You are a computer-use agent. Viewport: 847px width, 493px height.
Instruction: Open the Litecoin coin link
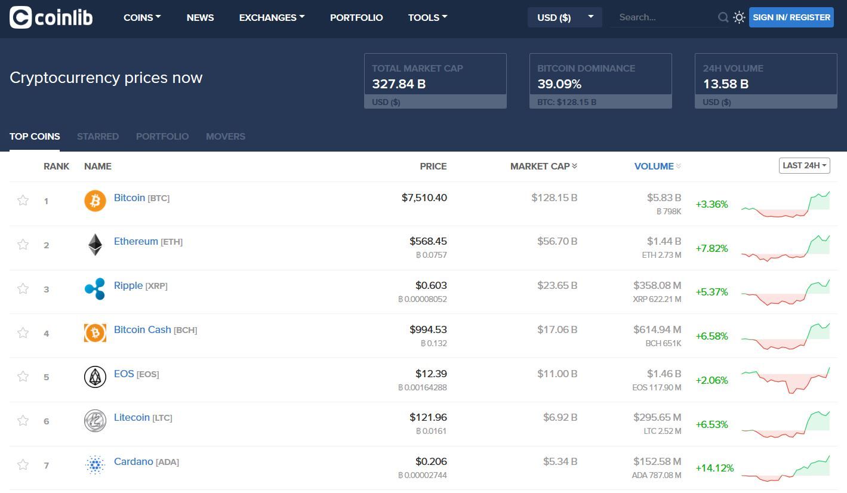pos(132,417)
